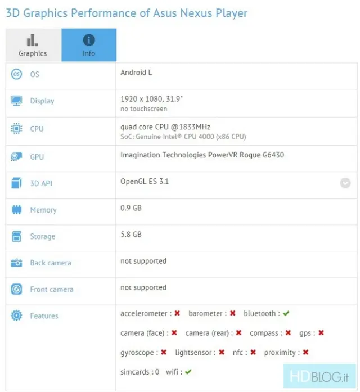Click the CPU chip icon
This screenshot has width=360, height=392.
click(x=16, y=129)
